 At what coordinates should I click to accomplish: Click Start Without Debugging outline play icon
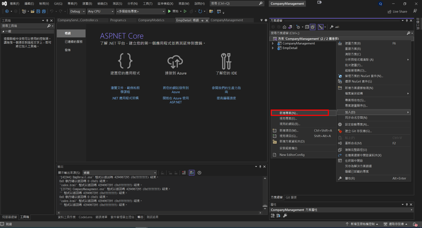[x=185, y=11]
